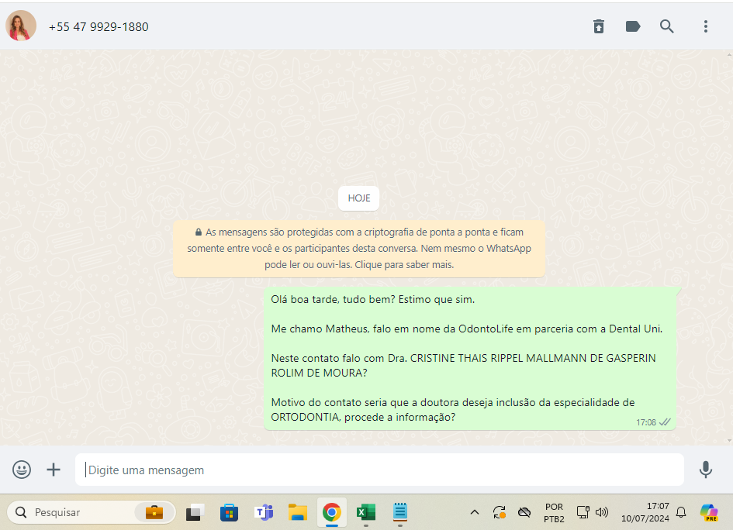Click the sync status tray icon
Image resolution: width=733 pixels, height=530 pixels.
click(500, 512)
